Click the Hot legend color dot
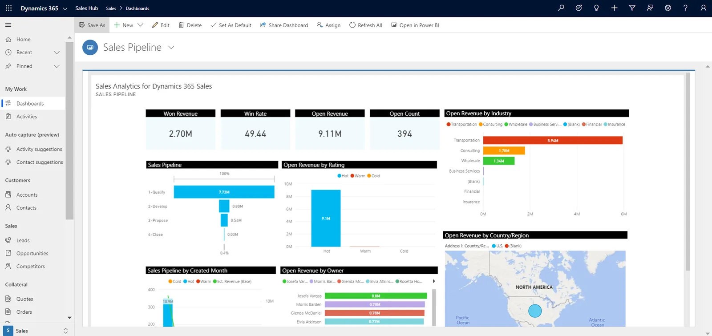The height and width of the screenshot is (336, 712). coord(340,176)
